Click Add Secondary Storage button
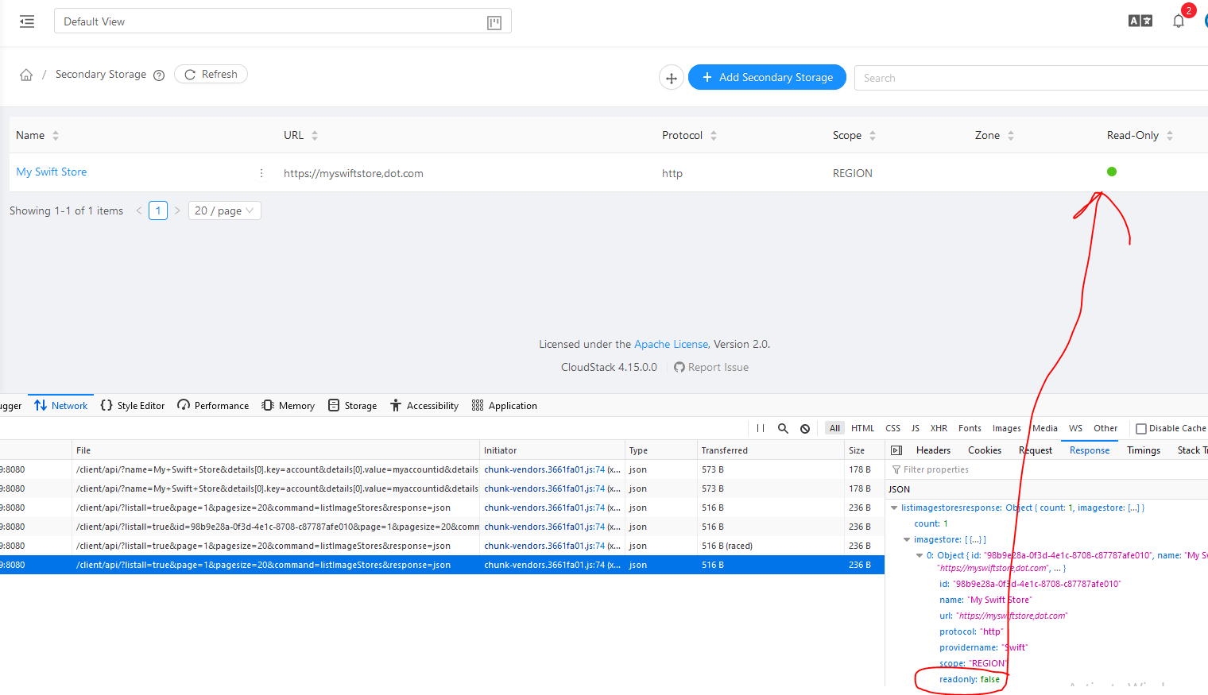1208x695 pixels. 767,77
